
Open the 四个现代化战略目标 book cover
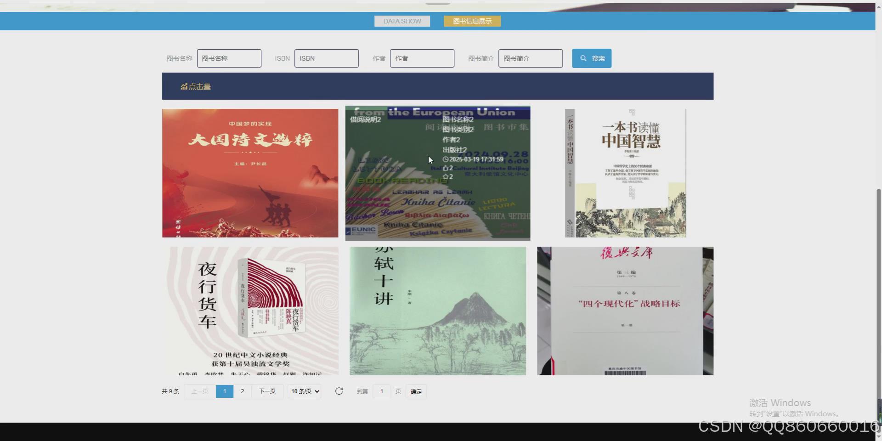625,311
